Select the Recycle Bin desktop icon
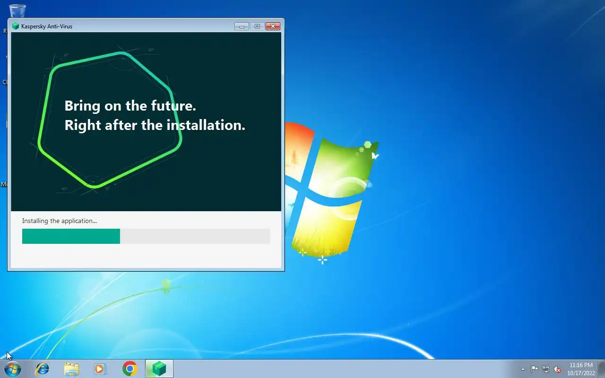The image size is (605, 378). click(17, 10)
